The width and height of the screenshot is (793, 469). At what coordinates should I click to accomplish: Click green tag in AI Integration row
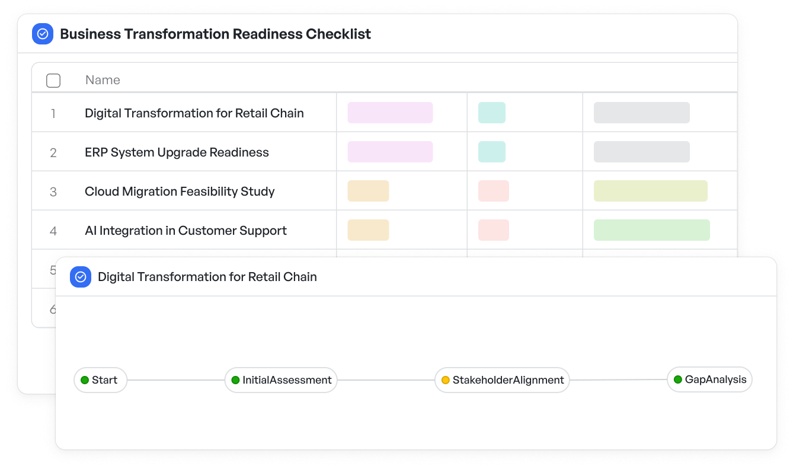[x=651, y=230]
